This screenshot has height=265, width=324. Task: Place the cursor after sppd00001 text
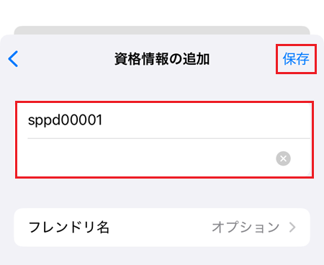pos(104,120)
